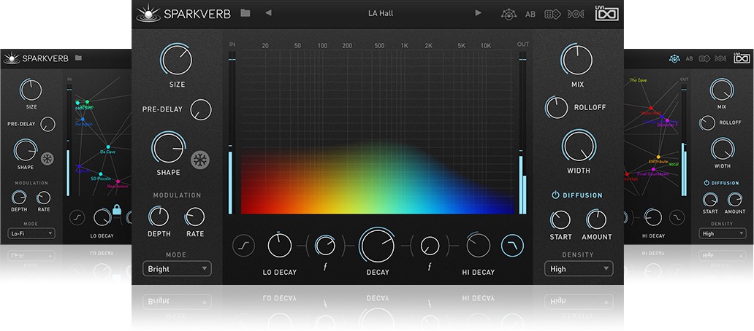
Task: Click the OUT level meter in center window
Action: click(x=522, y=132)
